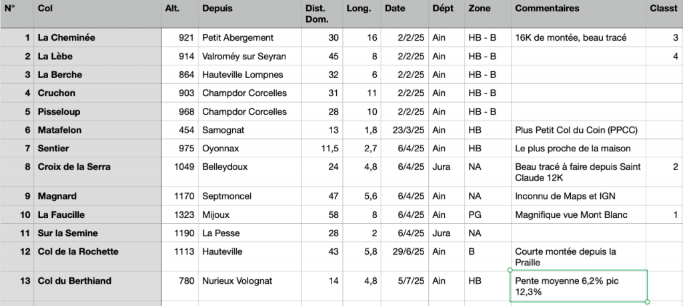Select the Col du Berthiand cell
The image size is (683, 306).
pos(97,286)
